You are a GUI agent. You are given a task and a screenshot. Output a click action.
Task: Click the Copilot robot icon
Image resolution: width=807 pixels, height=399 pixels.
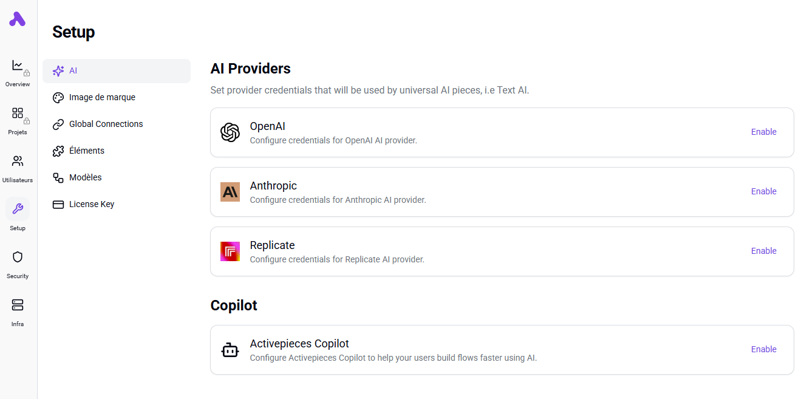pos(230,350)
